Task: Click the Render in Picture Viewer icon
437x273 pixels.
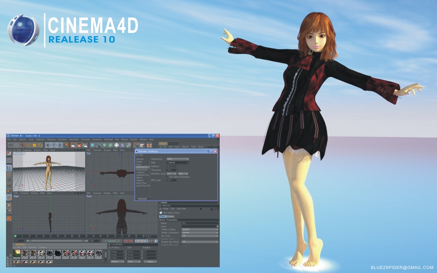Action: click(x=79, y=145)
